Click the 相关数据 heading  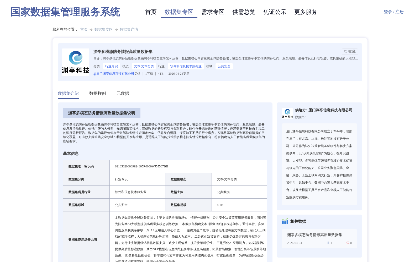click(x=298, y=221)
